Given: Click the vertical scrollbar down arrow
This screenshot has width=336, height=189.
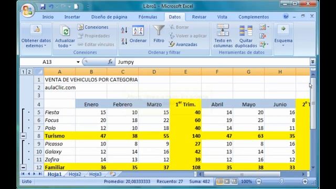Looking at the screenshot, I should coord(313,167).
